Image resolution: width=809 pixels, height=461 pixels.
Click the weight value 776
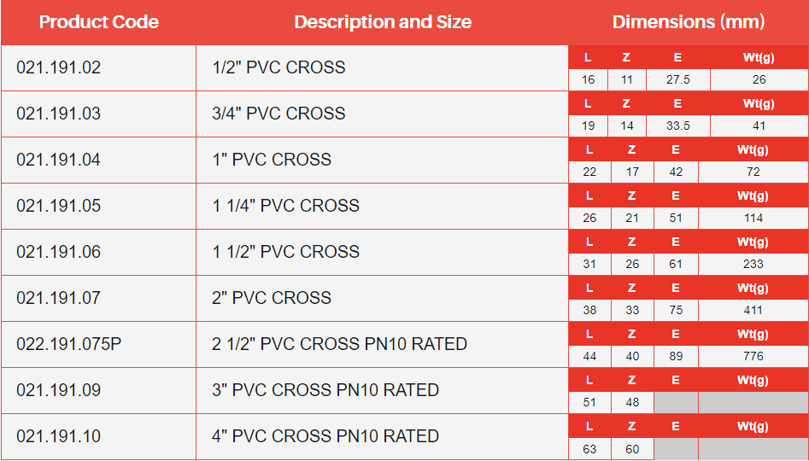click(753, 356)
